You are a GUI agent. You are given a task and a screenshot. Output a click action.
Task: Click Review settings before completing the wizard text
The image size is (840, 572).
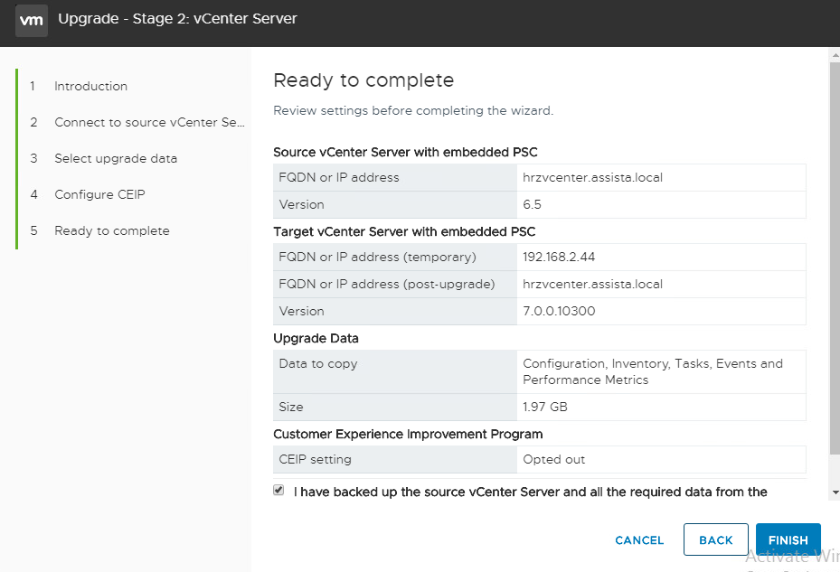[x=413, y=111]
